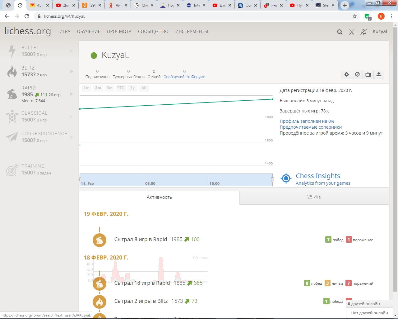Screen dimensions: 398x319
Task: Open the KuzyaL user menu
Action: point(380,31)
